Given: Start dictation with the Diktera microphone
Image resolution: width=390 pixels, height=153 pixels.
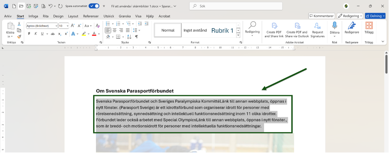Looking at the screenshot, I should click(x=334, y=26).
